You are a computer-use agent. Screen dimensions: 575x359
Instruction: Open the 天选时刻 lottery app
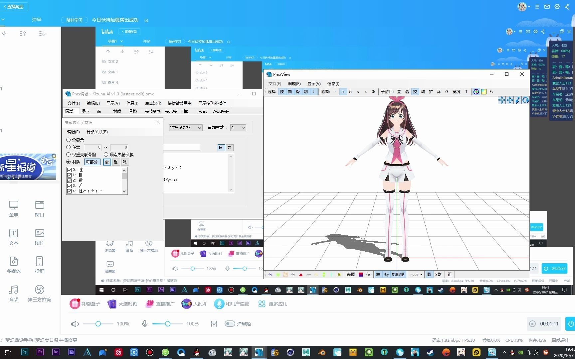pyautogui.click(x=122, y=304)
